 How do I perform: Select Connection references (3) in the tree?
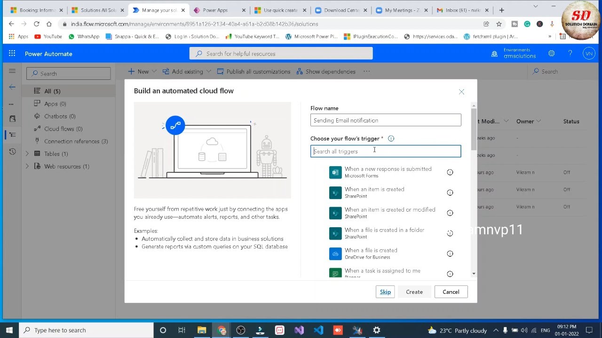68,141
